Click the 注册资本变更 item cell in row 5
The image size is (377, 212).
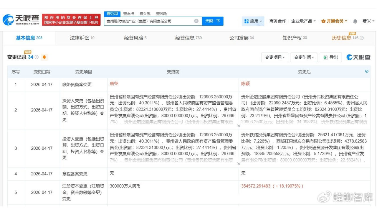point(83,193)
